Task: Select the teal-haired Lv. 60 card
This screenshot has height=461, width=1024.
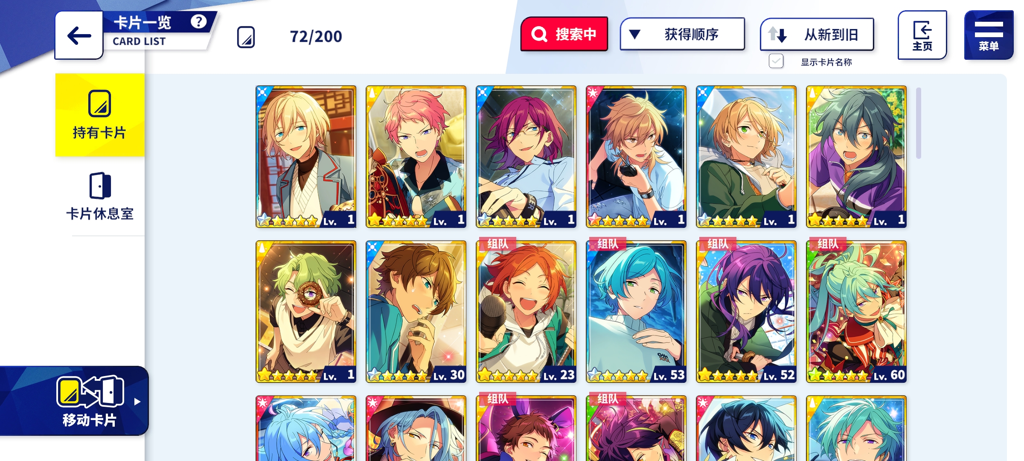Action: click(x=856, y=312)
